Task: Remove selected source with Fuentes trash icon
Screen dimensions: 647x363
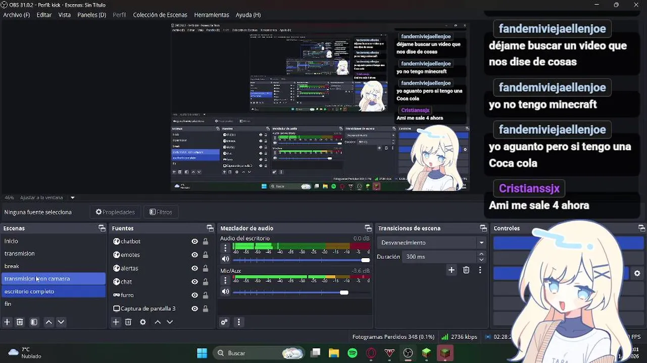Action: click(x=128, y=322)
